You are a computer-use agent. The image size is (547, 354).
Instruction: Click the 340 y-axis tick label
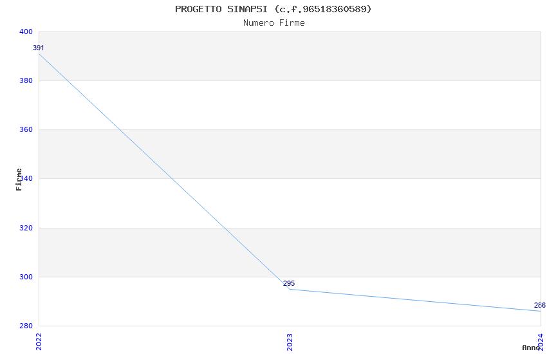coord(27,179)
